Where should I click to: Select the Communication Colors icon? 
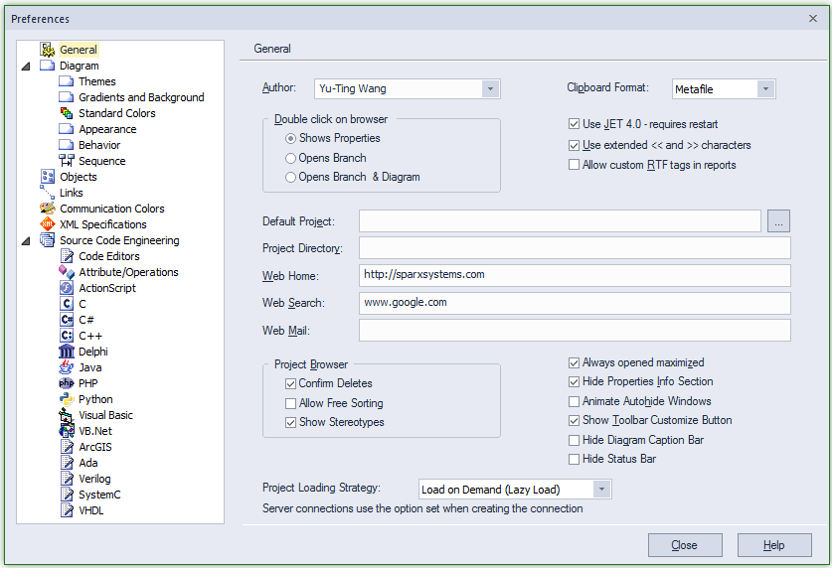point(48,209)
